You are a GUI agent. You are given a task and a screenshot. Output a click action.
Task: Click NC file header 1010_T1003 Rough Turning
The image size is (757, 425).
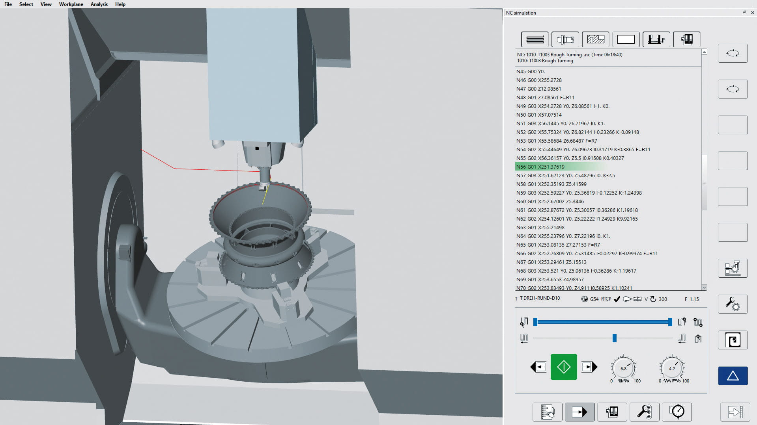(x=608, y=58)
